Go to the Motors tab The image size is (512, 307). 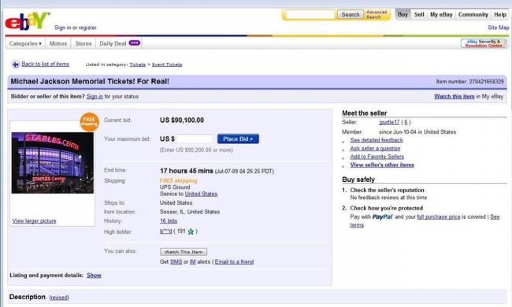point(58,43)
